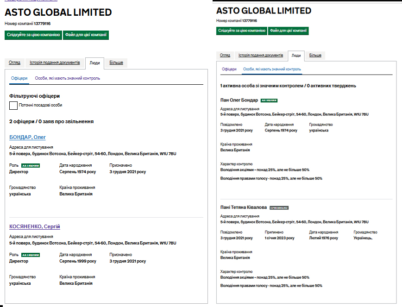402x307 pixels.
Task: Switch to 'Огляд' tab in left page
Action: (14, 63)
